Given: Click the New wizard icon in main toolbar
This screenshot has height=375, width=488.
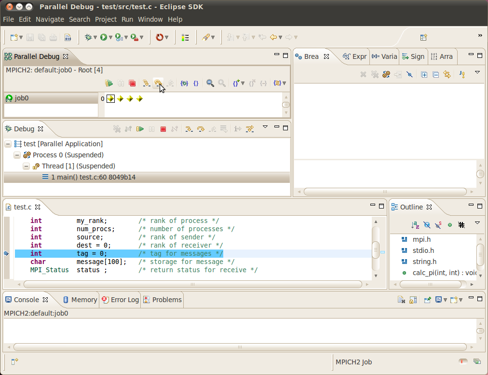Looking at the screenshot, I should (x=14, y=37).
